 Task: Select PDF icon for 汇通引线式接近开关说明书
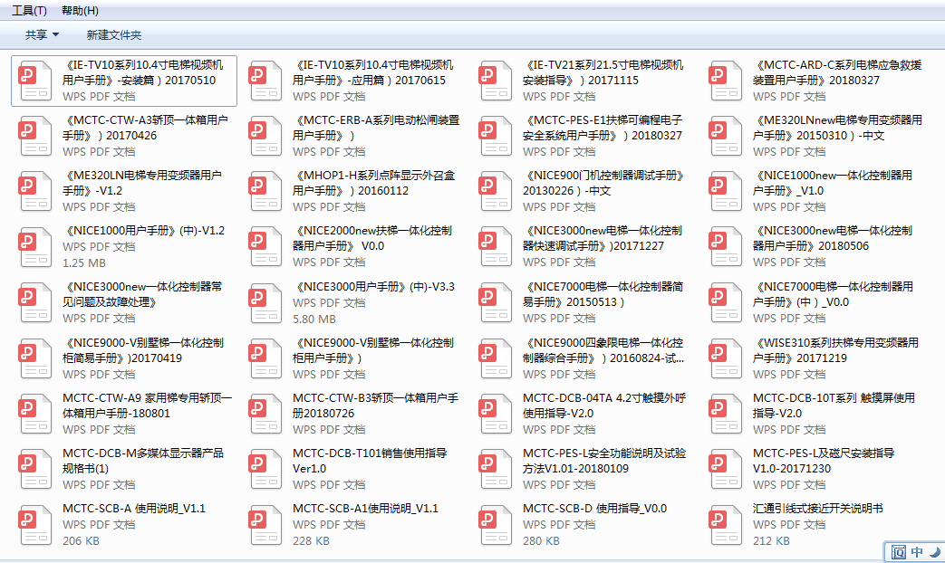tap(726, 524)
